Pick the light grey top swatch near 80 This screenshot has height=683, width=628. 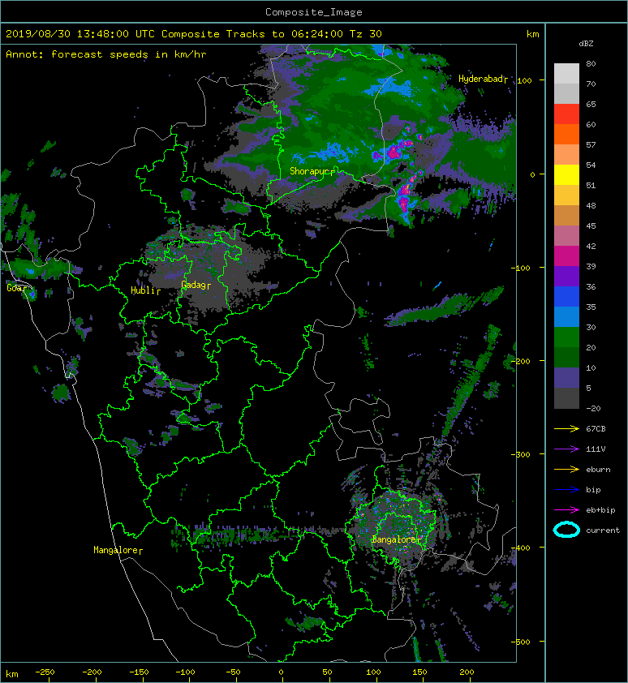click(x=566, y=74)
